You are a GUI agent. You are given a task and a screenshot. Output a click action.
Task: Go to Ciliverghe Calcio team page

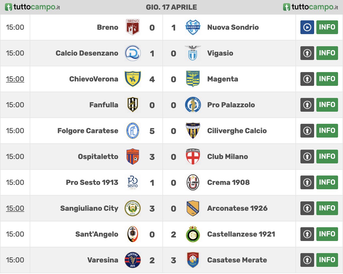pyautogui.click(x=237, y=131)
